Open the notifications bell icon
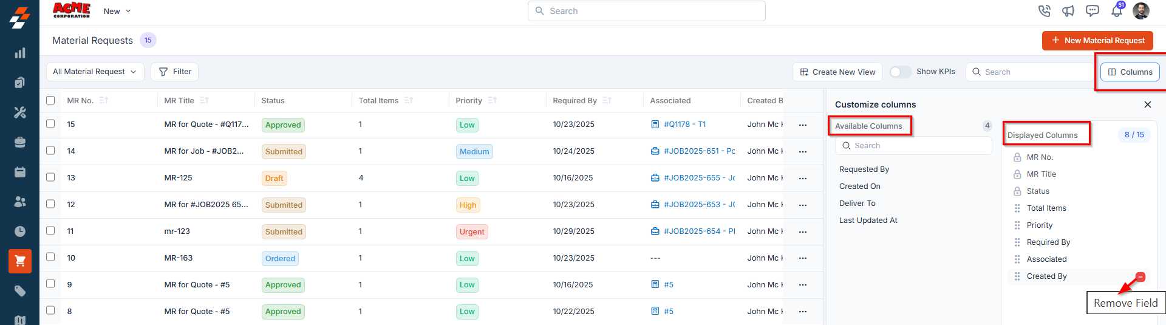The width and height of the screenshot is (1166, 325). click(x=1117, y=11)
